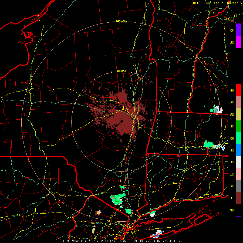This screenshot has height=243, width=243.
Task: Click the DS legend label
Action: (x=232, y=162)
